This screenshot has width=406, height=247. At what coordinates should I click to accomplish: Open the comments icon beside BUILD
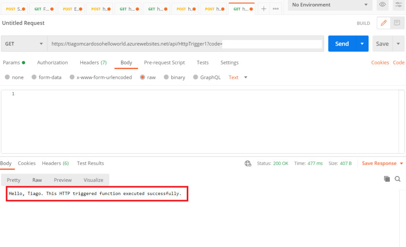point(397,23)
